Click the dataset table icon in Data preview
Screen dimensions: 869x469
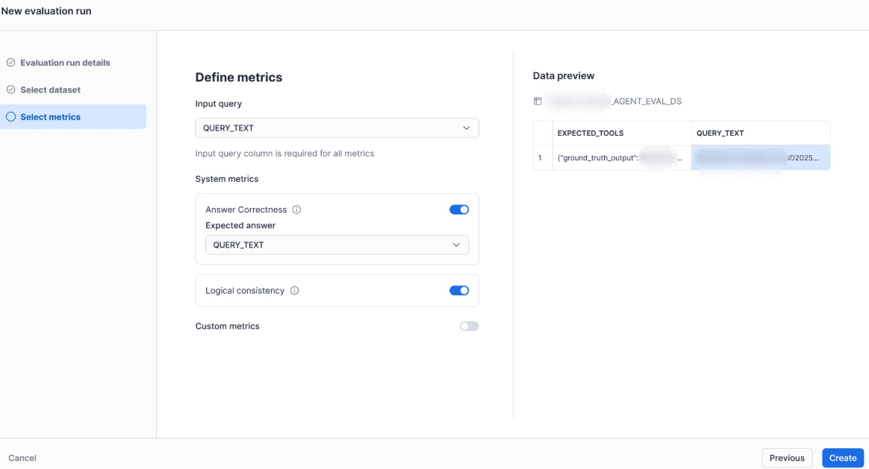(538, 101)
